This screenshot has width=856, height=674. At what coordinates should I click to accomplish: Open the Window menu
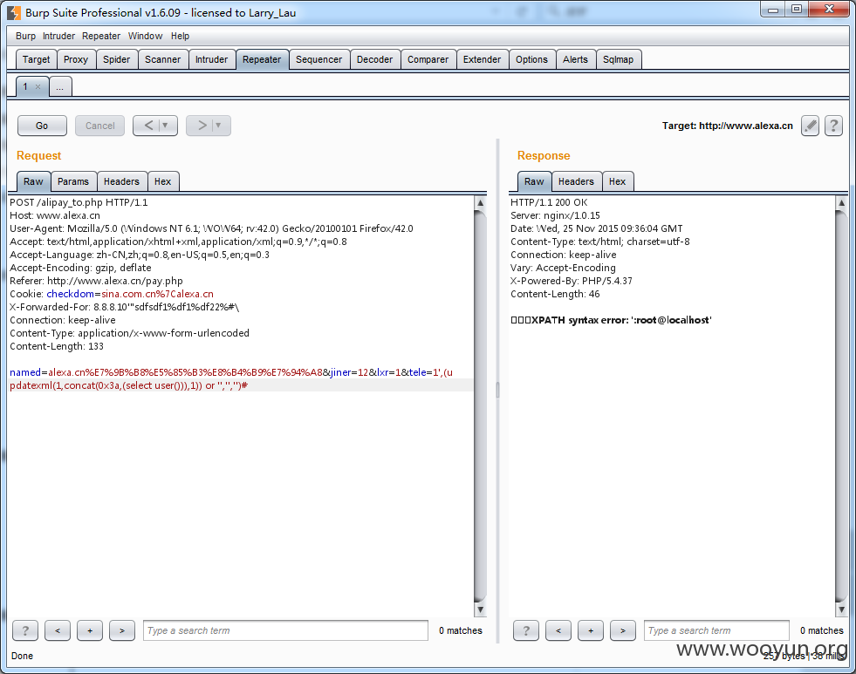click(x=145, y=36)
